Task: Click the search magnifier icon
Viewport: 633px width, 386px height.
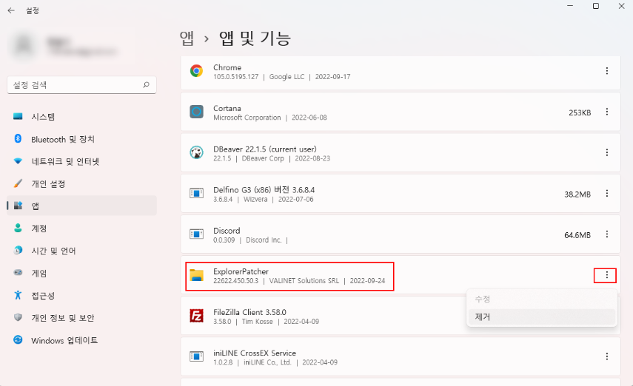Action: coord(146,85)
